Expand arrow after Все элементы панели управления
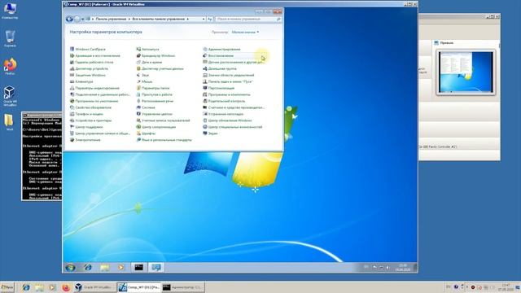 click(188, 20)
